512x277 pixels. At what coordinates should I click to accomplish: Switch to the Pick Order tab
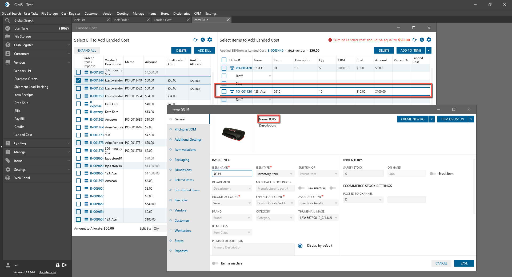coord(121,20)
